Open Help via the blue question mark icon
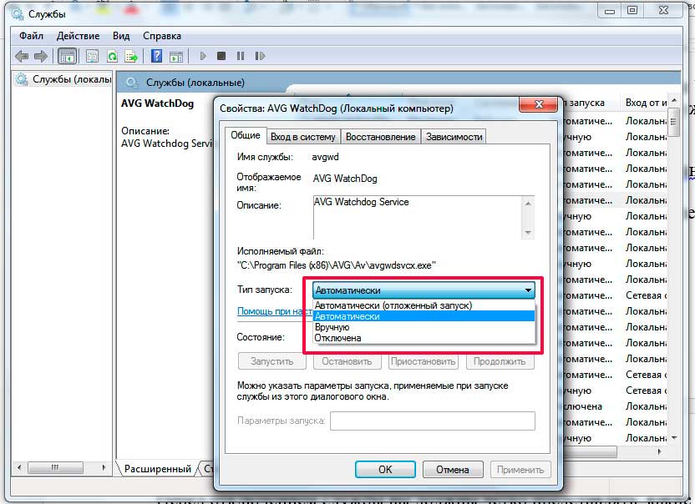The width and height of the screenshot is (695, 504). pyautogui.click(x=156, y=57)
